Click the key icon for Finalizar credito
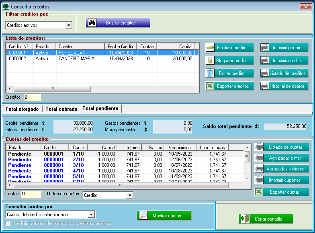Viewport: 315px width, 233px height. tap(210, 48)
